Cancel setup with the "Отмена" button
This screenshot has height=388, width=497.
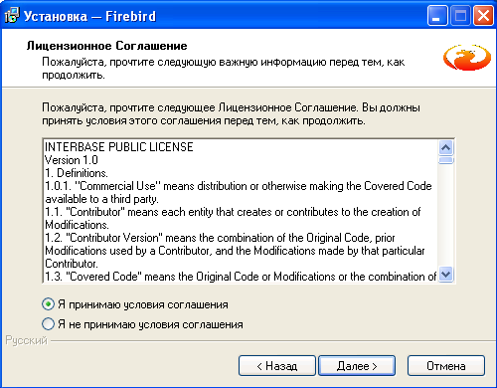(x=446, y=366)
